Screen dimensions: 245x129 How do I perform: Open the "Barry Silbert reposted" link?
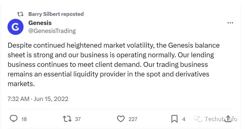56,14
